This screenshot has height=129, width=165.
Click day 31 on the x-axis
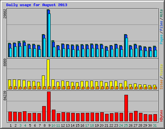coord(155,125)
